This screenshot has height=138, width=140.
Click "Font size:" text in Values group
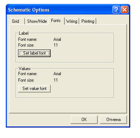tap(26, 80)
